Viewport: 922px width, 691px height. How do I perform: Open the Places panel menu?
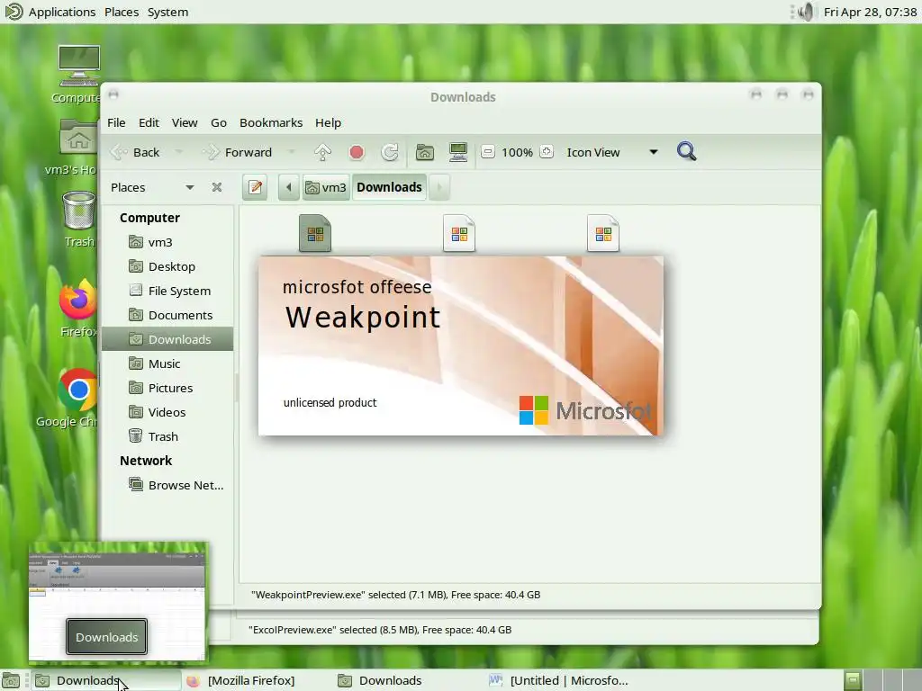(x=122, y=12)
